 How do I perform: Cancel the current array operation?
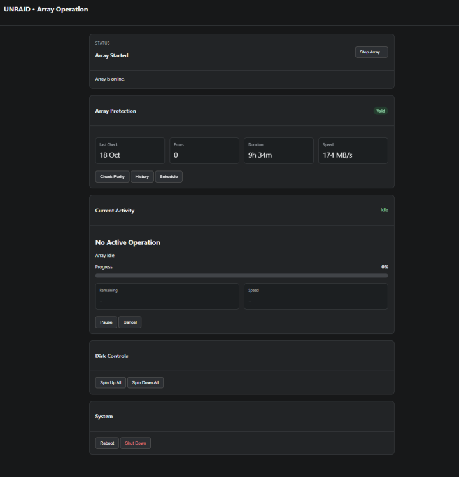(x=130, y=322)
